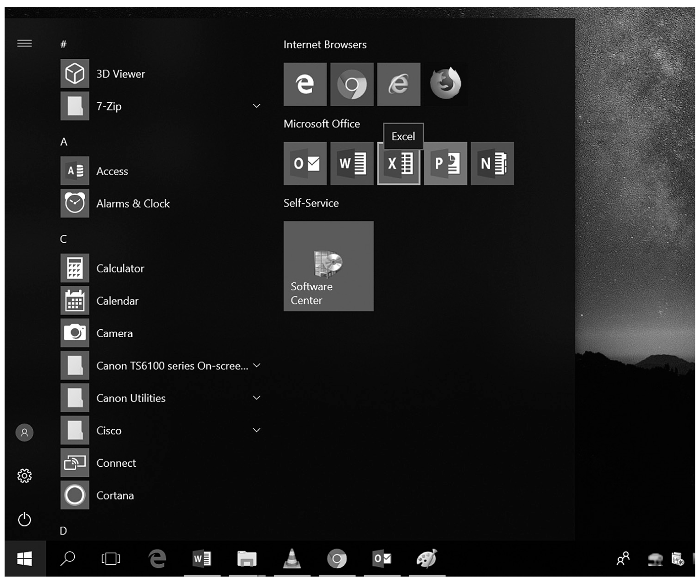Click the 'D' letter group header
The width and height of the screenshot is (700, 582).
tap(64, 531)
